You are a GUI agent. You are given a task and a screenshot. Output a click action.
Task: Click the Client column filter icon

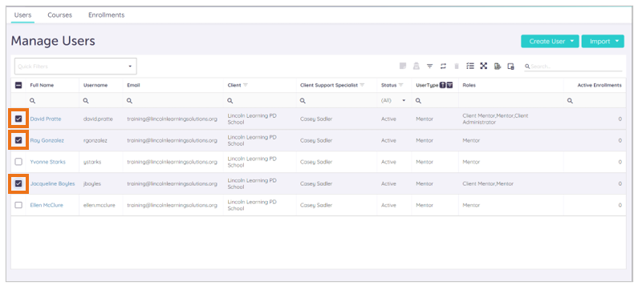[246, 85]
